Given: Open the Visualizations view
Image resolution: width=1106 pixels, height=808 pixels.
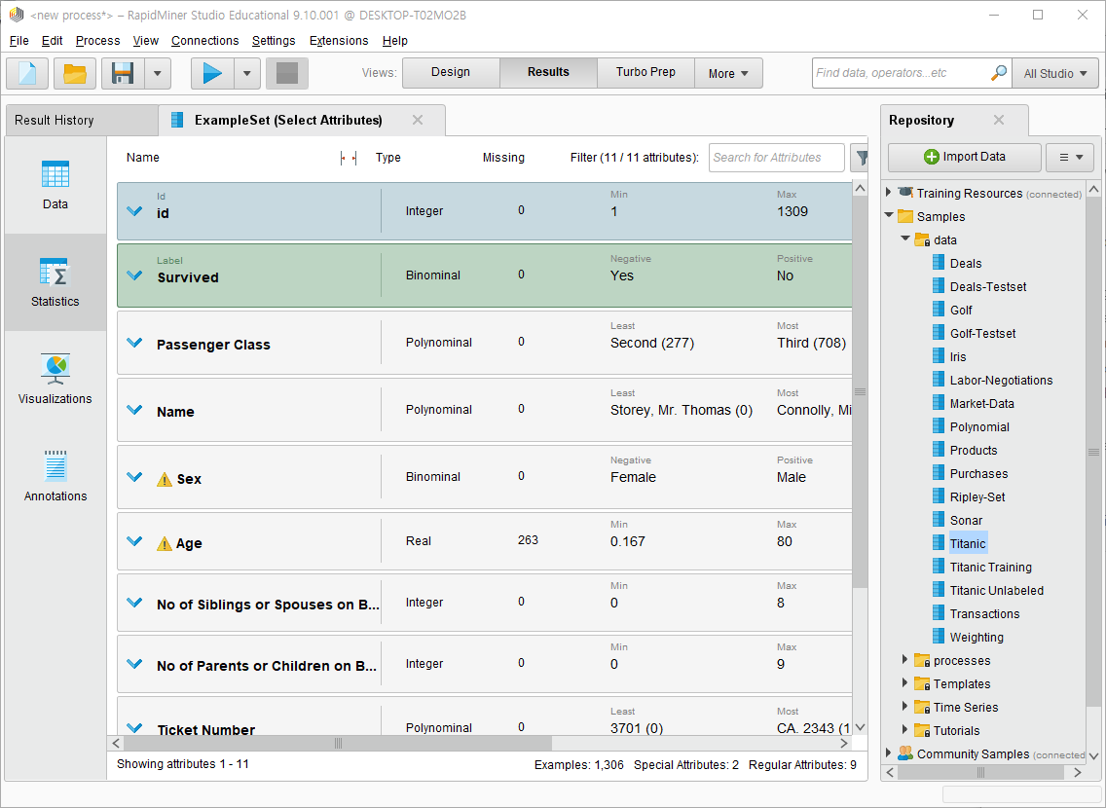Looking at the screenshot, I should 55,380.
